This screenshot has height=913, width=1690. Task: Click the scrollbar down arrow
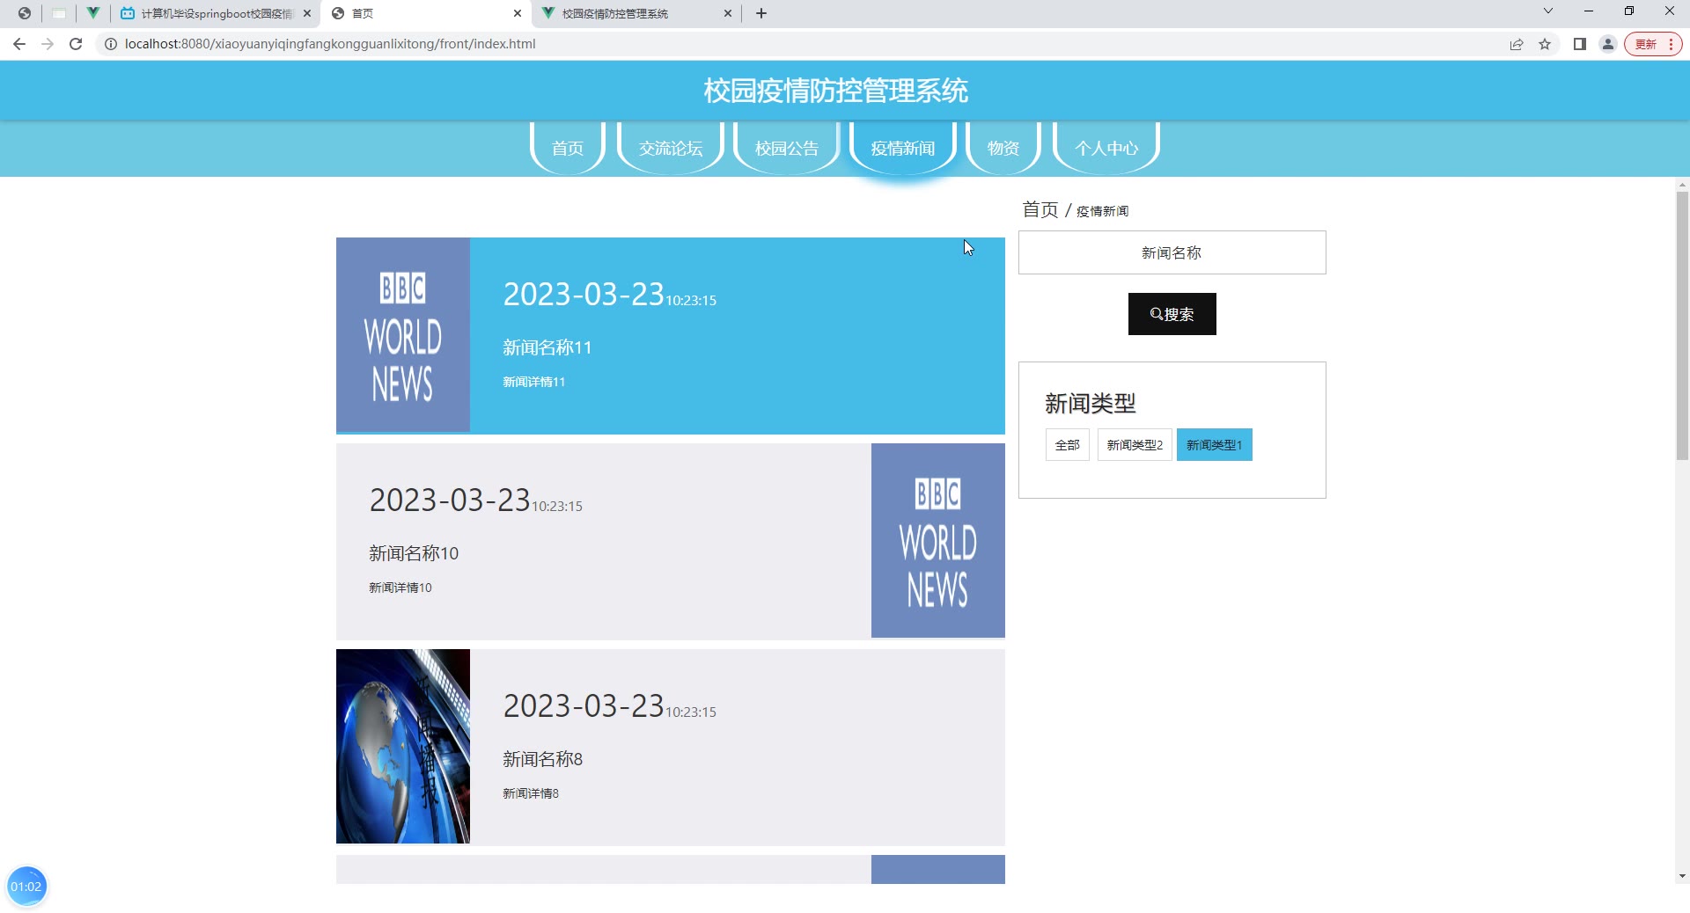(x=1682, y=876)
